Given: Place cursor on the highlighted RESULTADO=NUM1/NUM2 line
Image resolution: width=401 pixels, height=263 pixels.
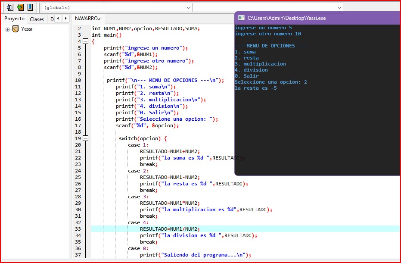Looking at the screenshot, I should click(x=170, y=229).
